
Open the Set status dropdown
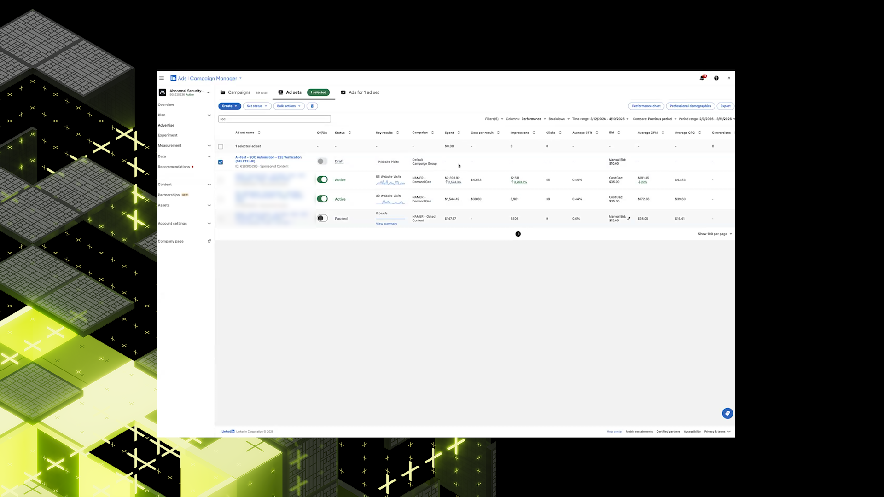tap(257, 106)
